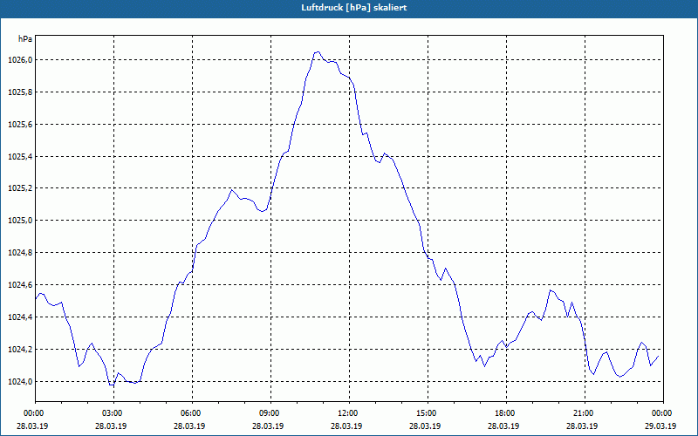Click the 18:00 time axis label
698x436 pixels.
(506, 413)
